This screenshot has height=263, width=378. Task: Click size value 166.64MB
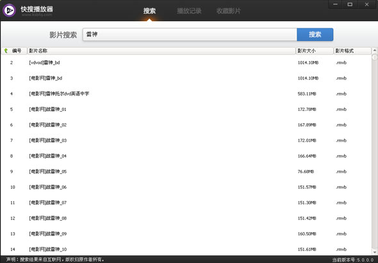click(x=307, y=156)
